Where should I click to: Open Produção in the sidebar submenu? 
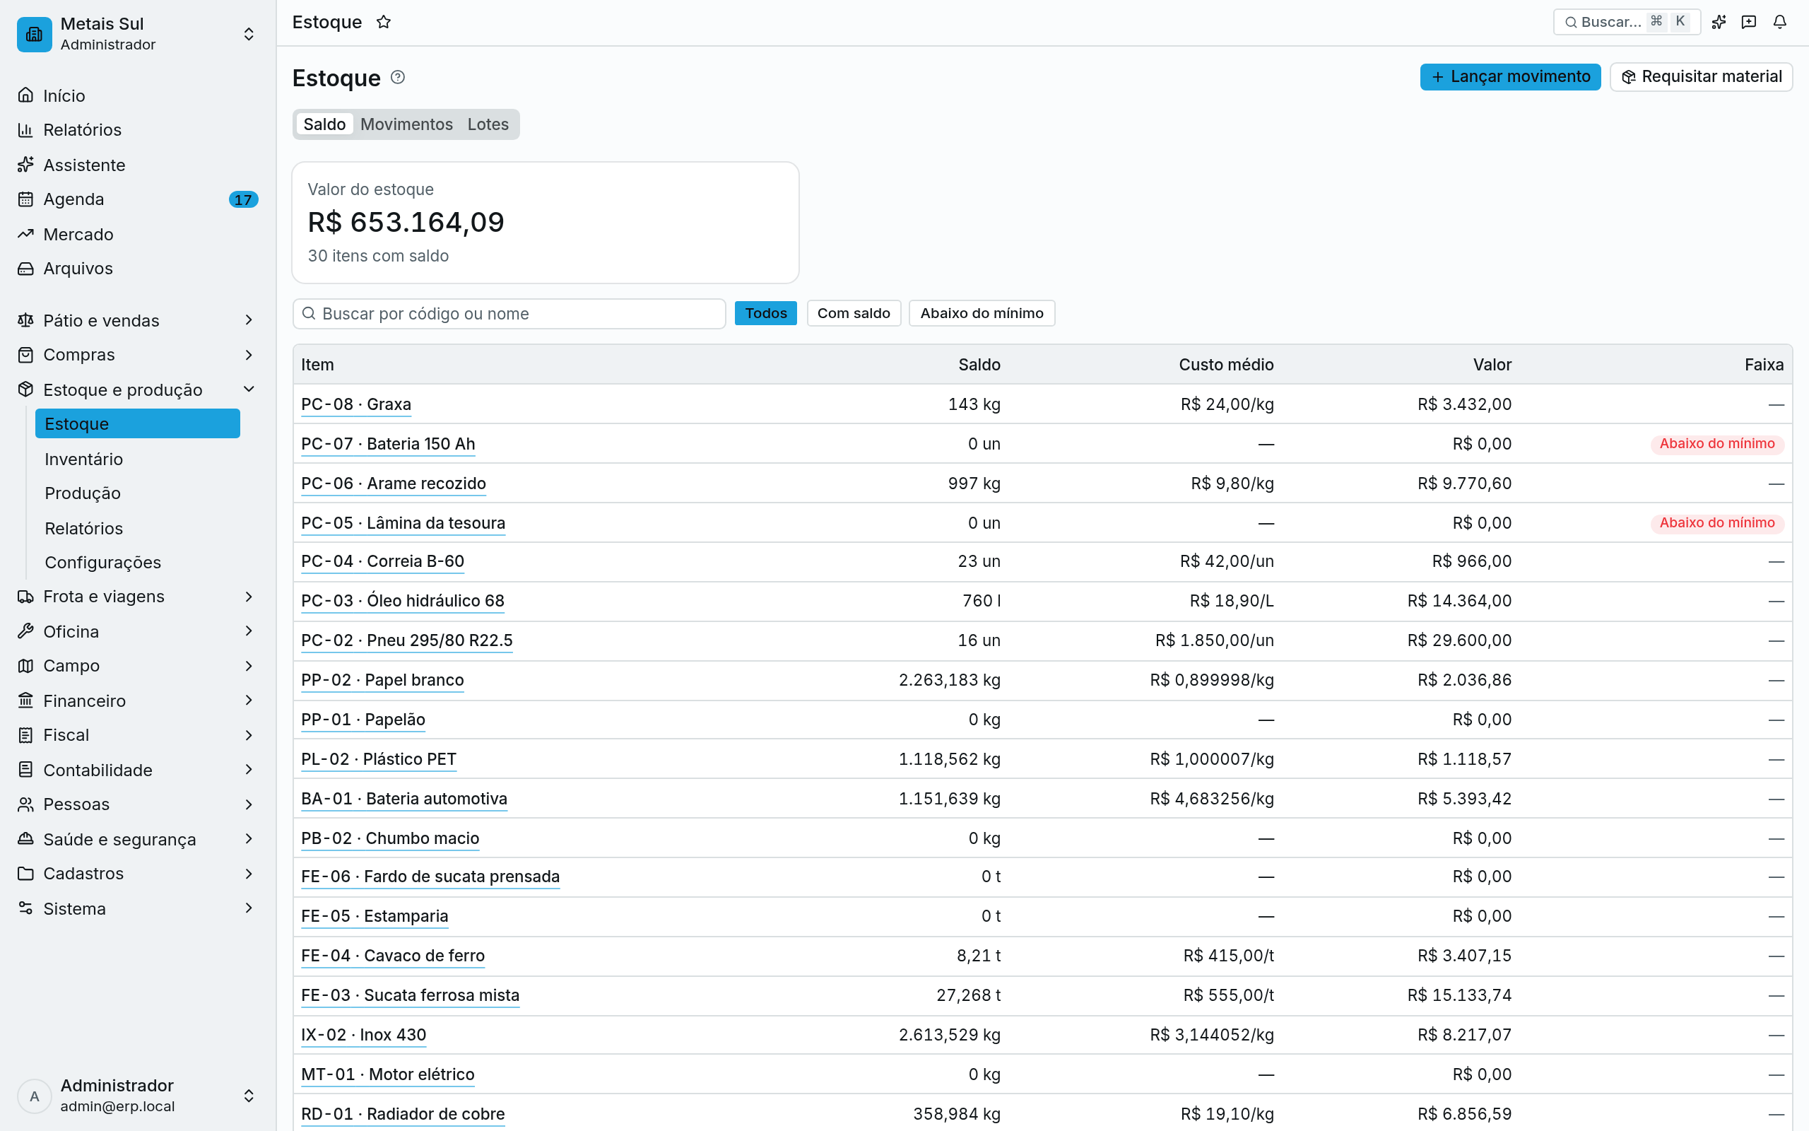tap(138, 493)
